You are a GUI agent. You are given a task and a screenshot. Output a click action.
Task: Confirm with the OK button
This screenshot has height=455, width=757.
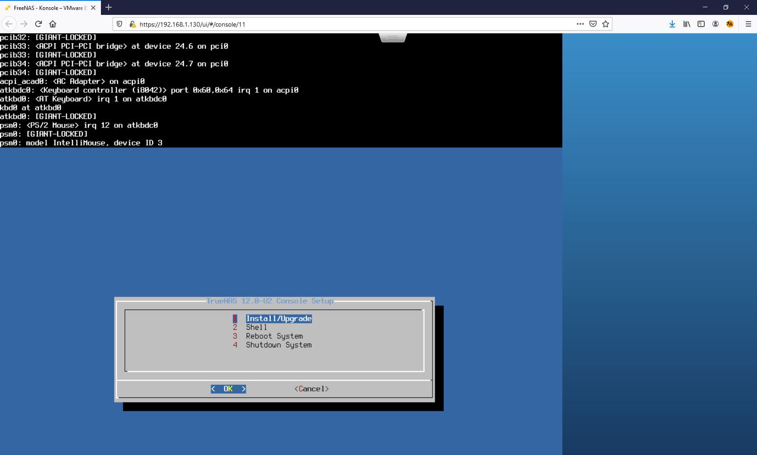point(228,389)
